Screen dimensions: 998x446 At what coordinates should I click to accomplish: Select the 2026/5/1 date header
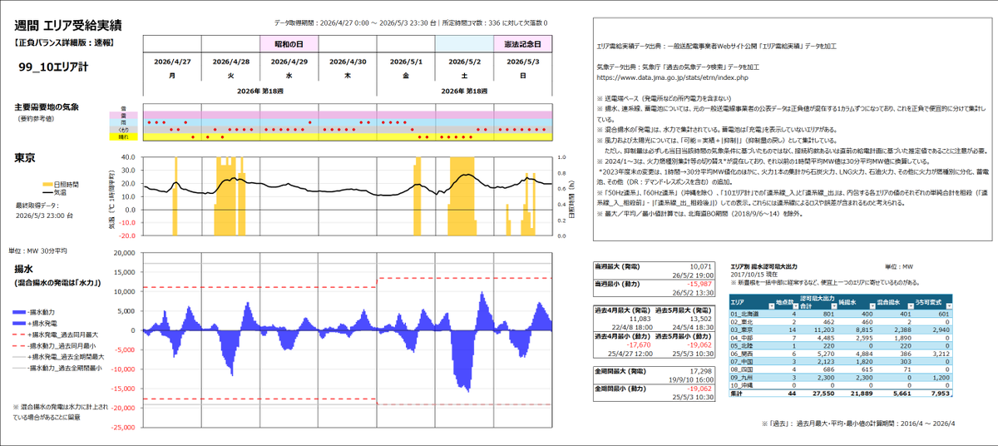406,61
